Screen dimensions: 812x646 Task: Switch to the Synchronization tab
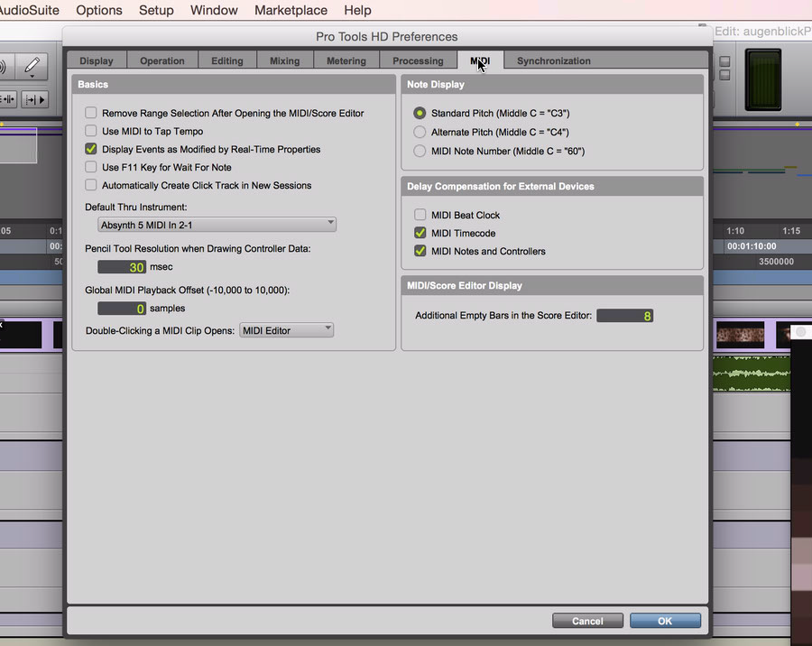click(553, 61)
